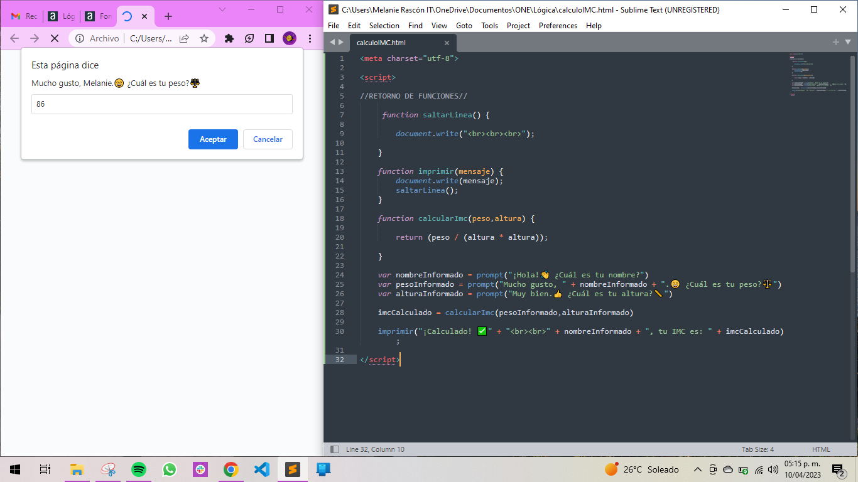
Task: Open OneDrive cloud icon in tray
Action: pyautogui.click(x=728, y=469)
